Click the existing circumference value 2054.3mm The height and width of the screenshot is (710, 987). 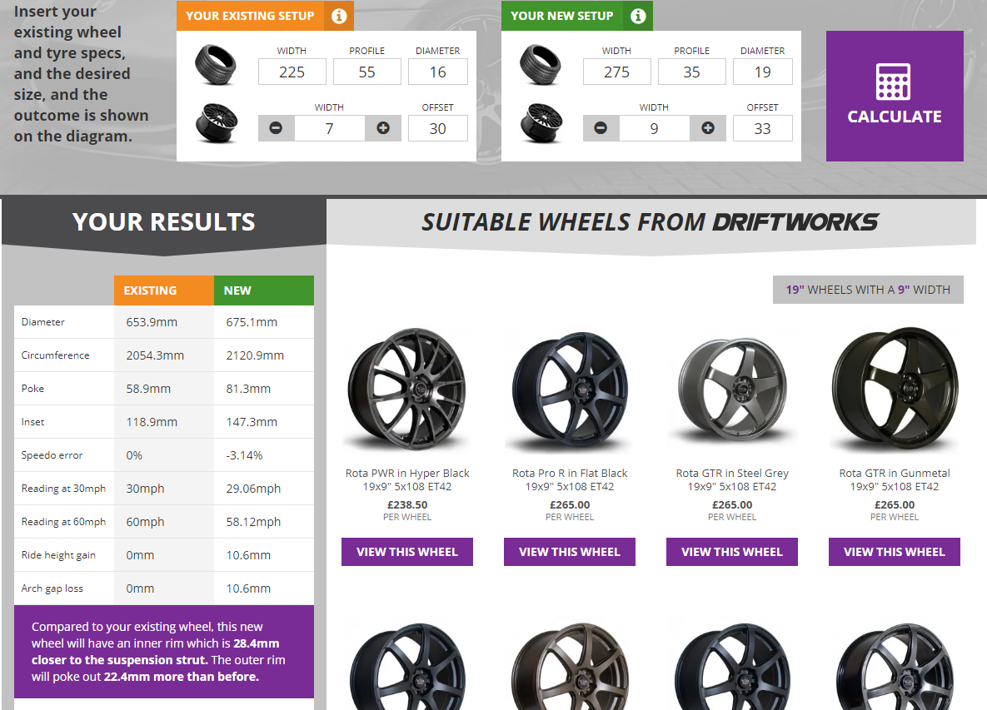[x=155, y=355]
